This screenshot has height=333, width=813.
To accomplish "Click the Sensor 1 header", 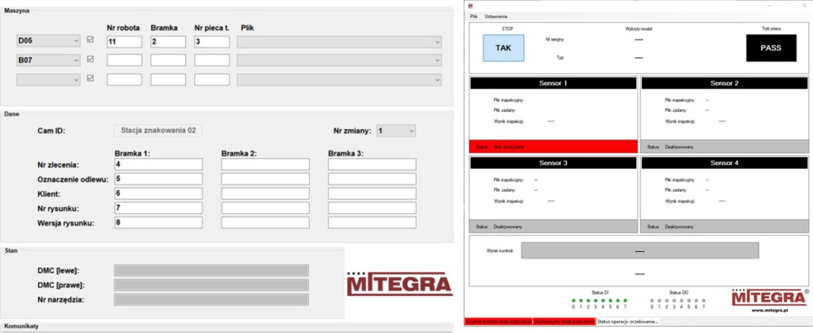I will 553,83.
